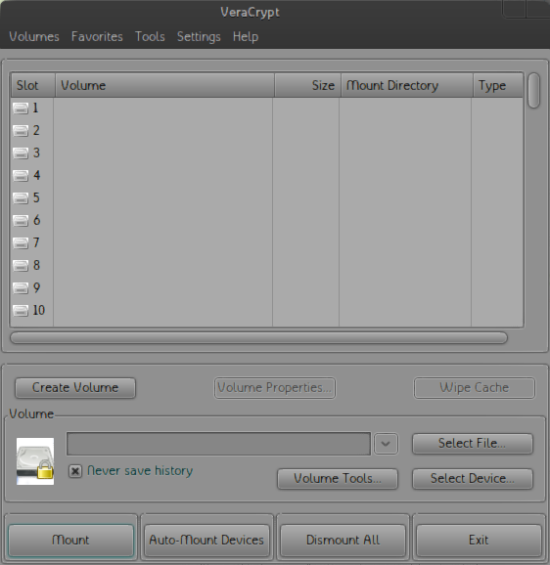
Task: Select the slot 10 drive icon
Action: (21, 310)
